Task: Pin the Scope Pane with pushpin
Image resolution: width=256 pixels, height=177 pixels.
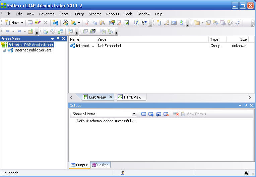Action: (58, 39)
